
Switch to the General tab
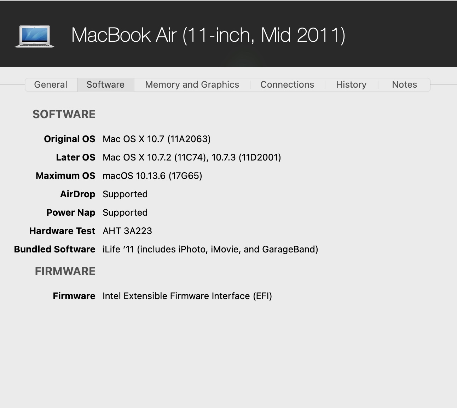(x=51, y=85)
